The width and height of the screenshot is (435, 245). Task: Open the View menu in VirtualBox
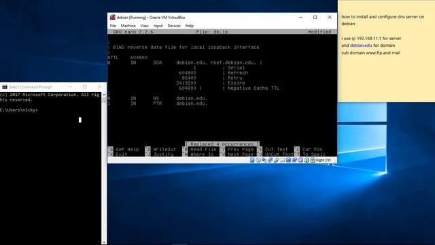coord(145,26)
